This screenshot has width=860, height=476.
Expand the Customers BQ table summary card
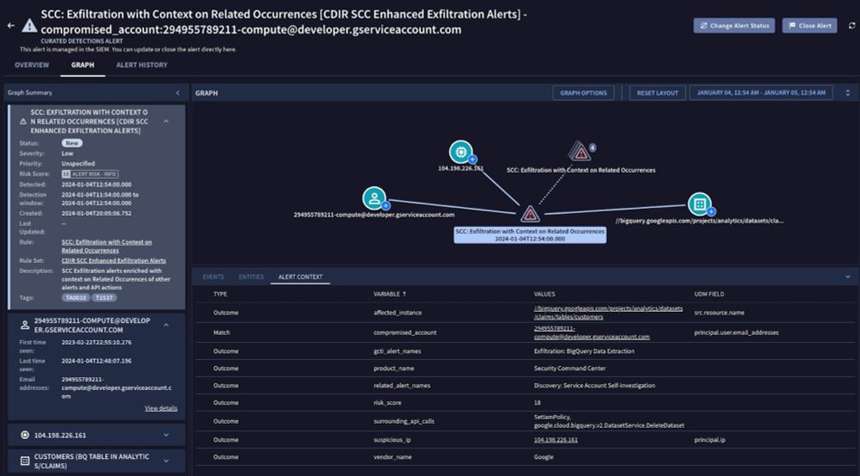[166, 461]
